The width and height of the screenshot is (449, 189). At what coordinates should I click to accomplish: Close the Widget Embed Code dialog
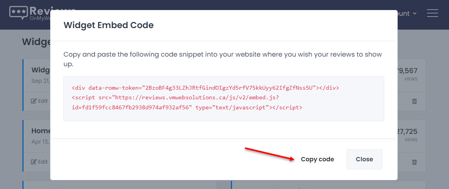coord(364,159)
